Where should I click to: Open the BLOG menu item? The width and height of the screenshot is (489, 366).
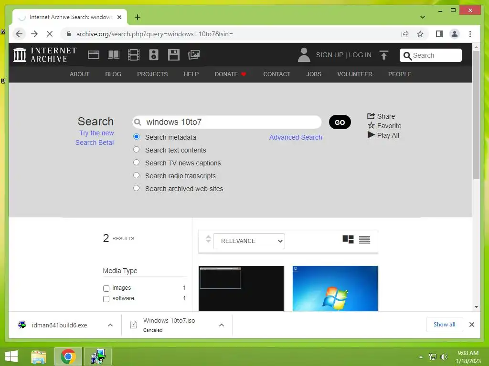pos(113,74)
